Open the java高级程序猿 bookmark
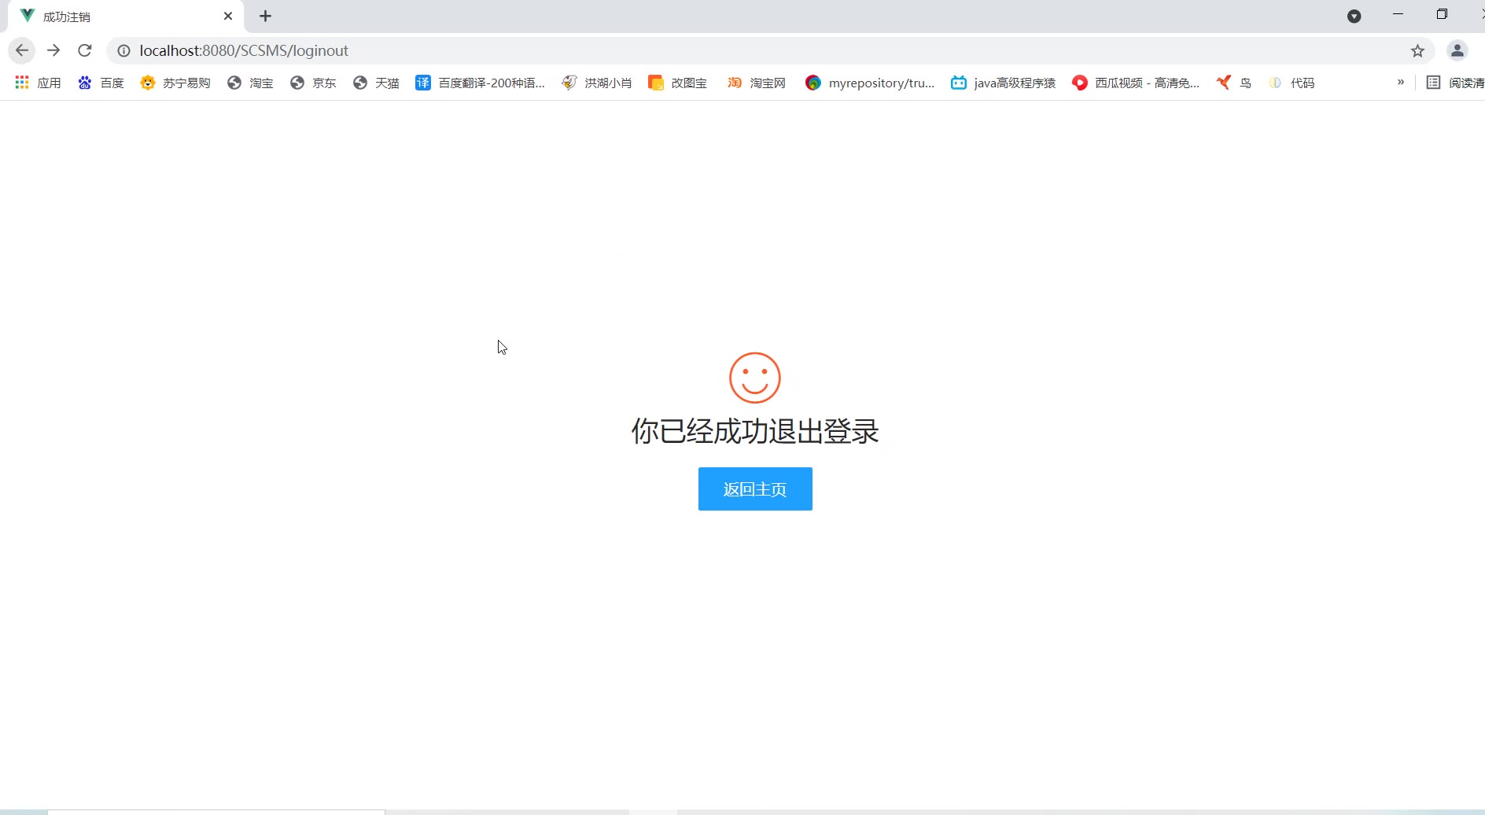This screenshot has height=815, width=1485. tap(1003, 83)
